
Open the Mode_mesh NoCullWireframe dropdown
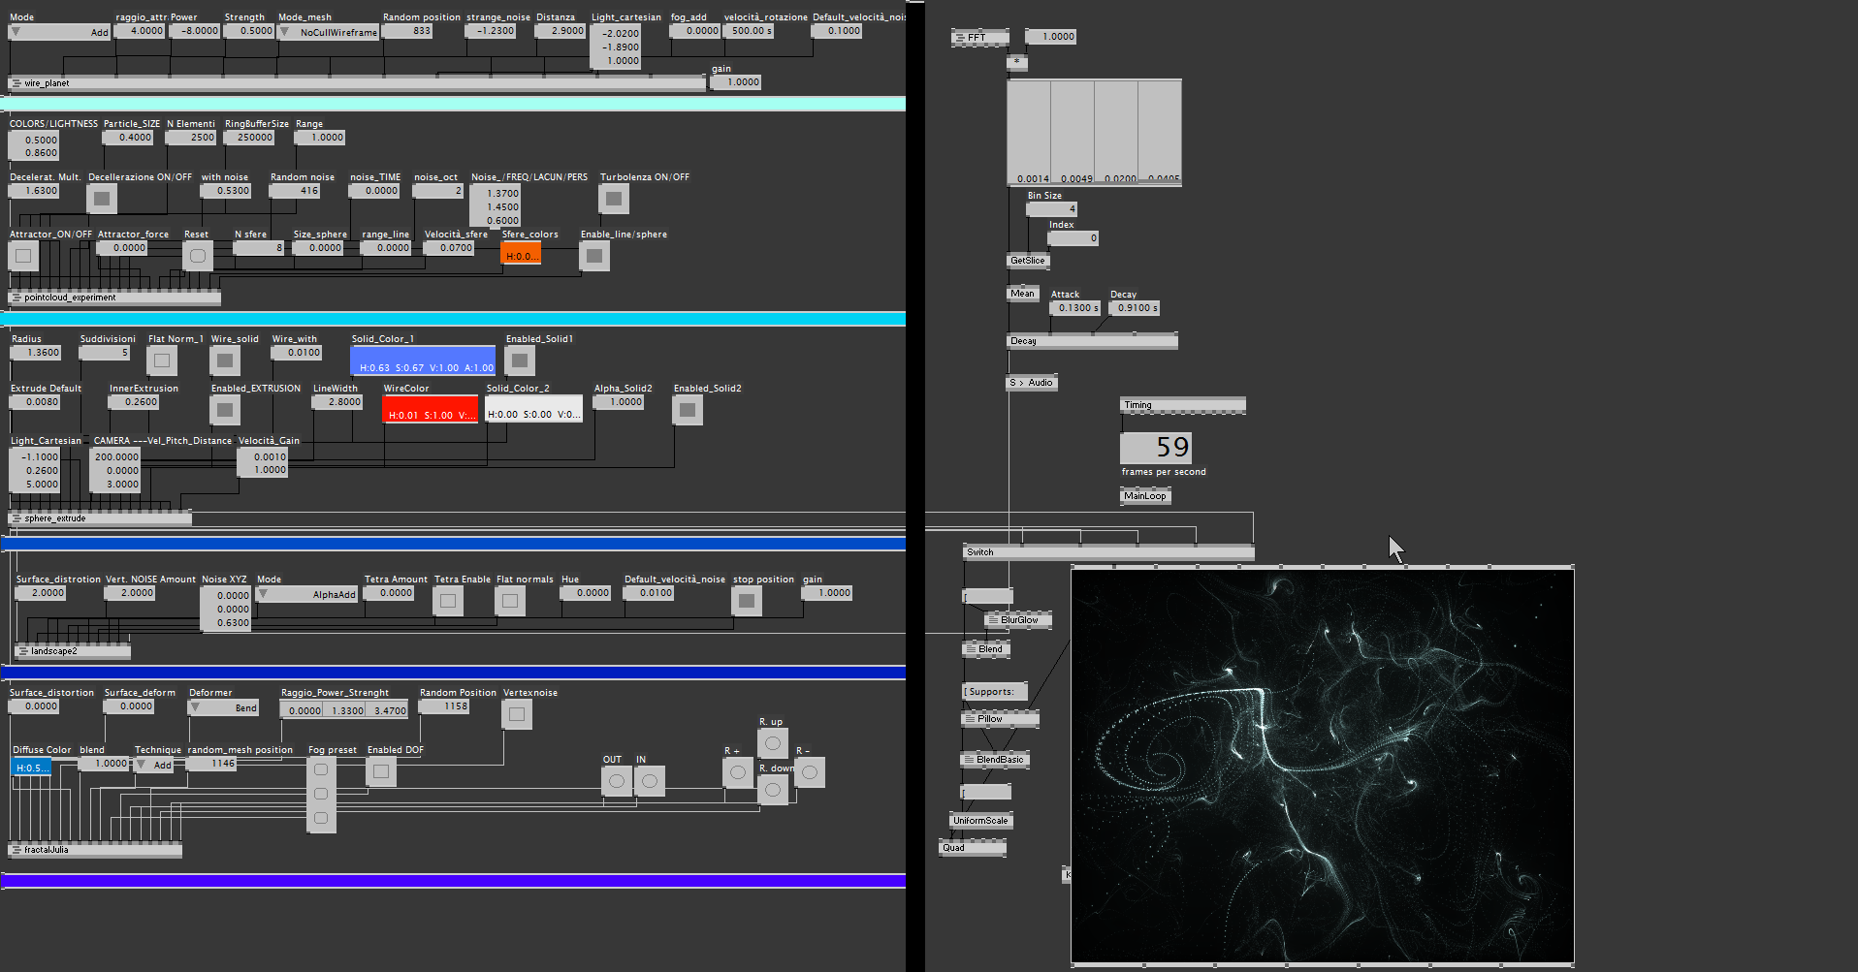click(330, 32)
